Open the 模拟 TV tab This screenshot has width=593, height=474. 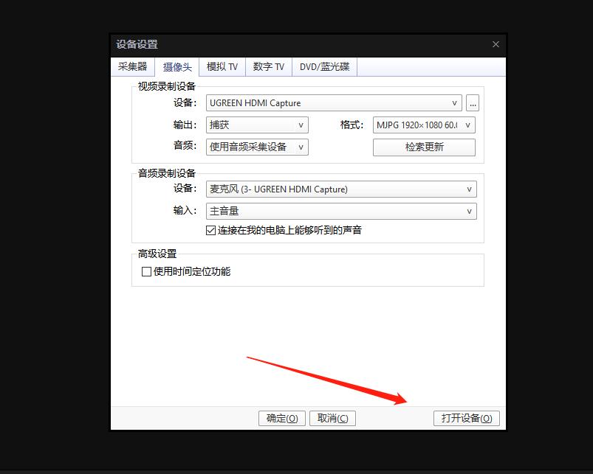222,66
